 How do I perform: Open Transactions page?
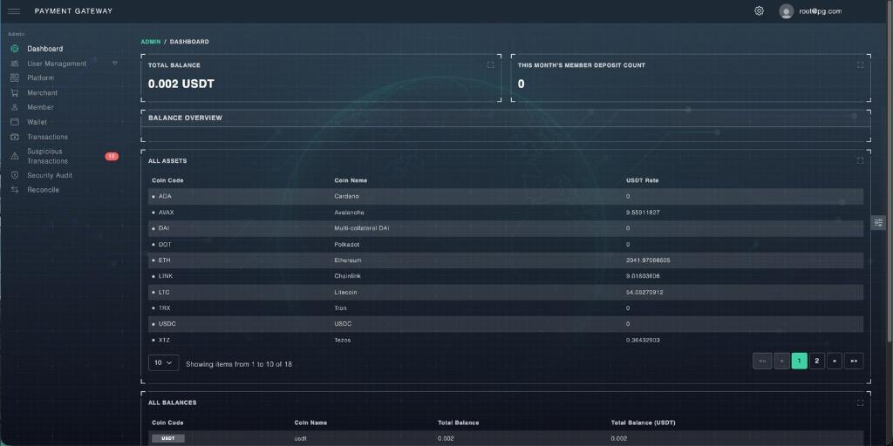click(47, 137)
